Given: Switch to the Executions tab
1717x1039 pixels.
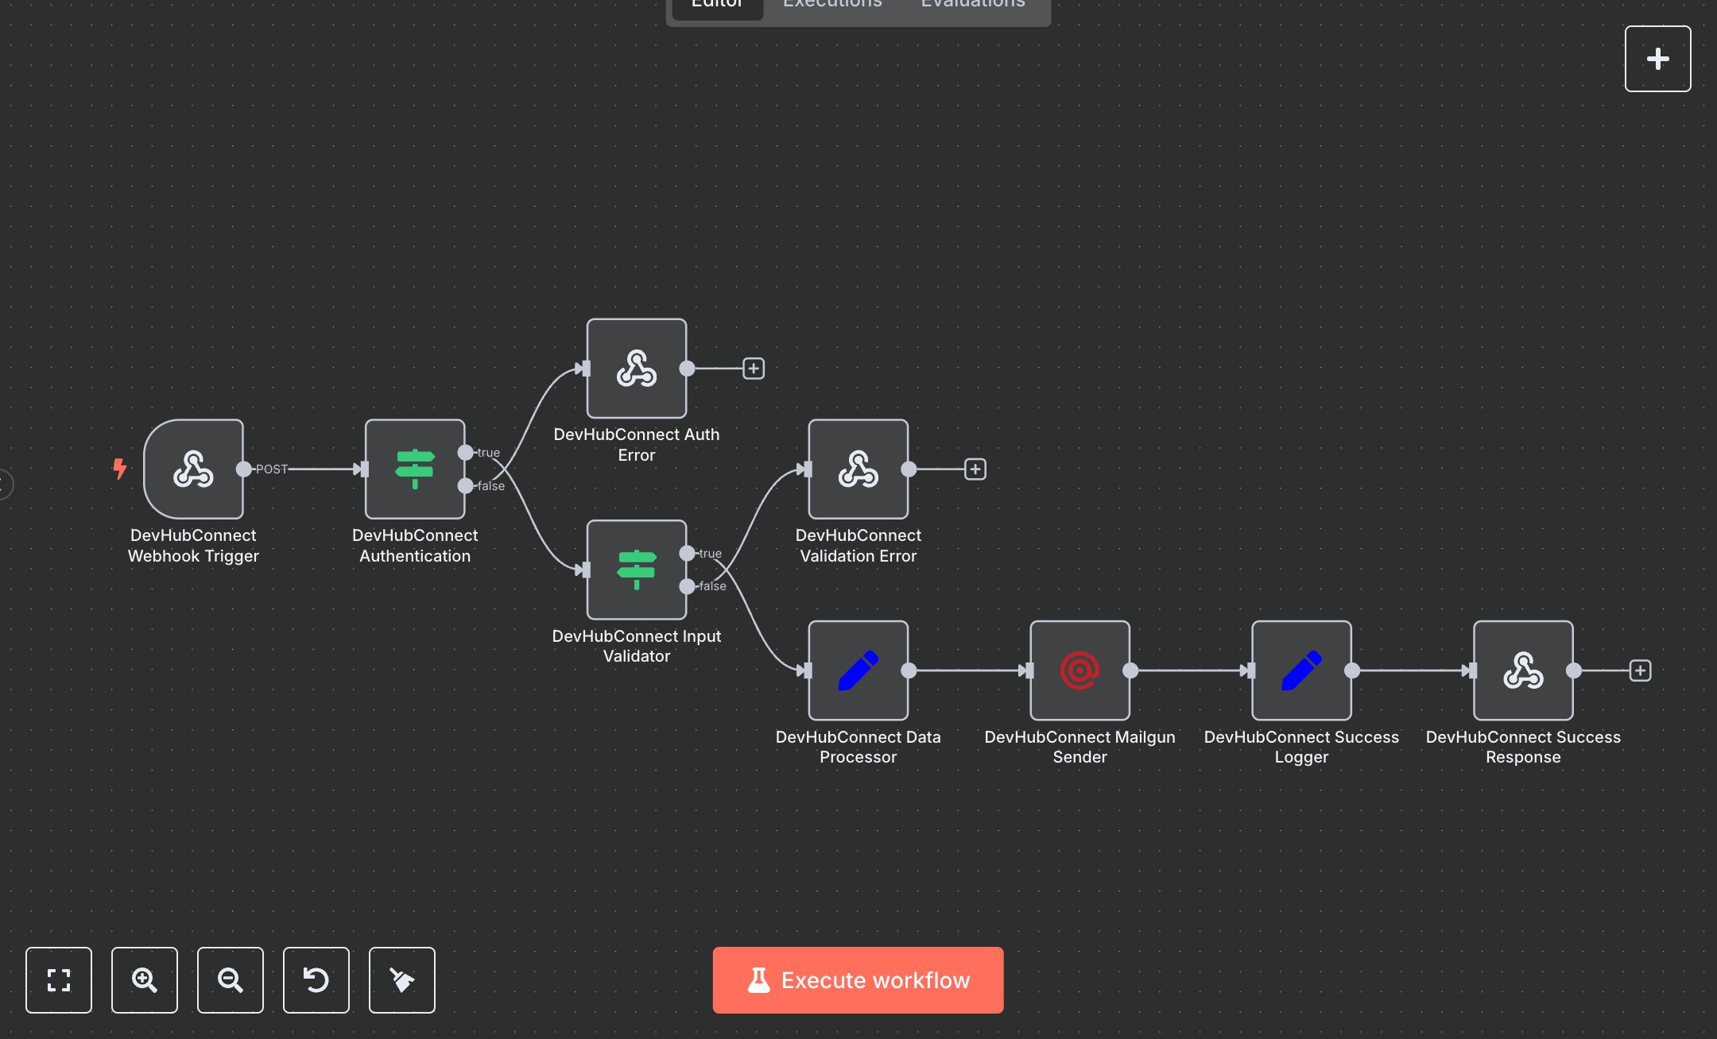Looking at the screenshot, I should pos(831,5).
